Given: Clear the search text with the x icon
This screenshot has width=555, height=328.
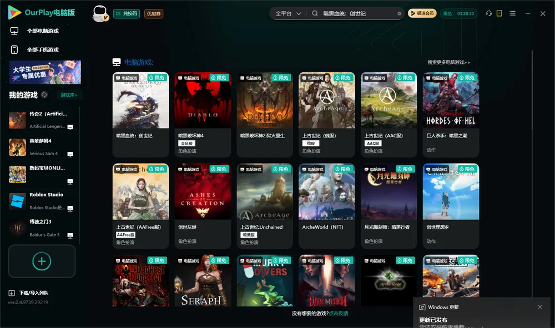Looking at the screenshot, I should coord(399,14).
